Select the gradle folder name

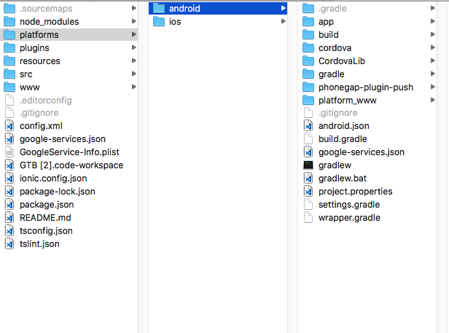coord(332,74)
